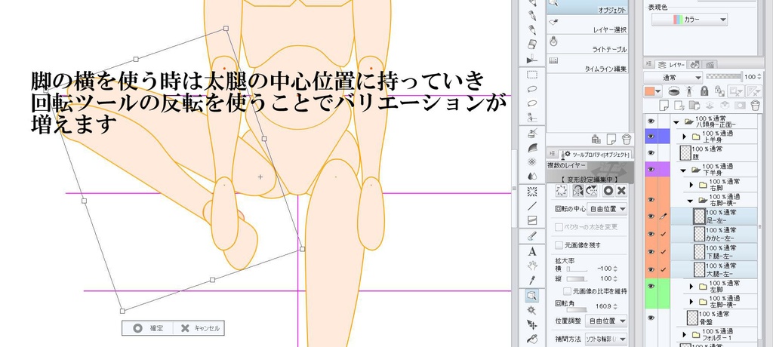The width and height of the screenshot is (773, 347).
Task: Cancel transform with the X icon in tool property
Action: 621,191
